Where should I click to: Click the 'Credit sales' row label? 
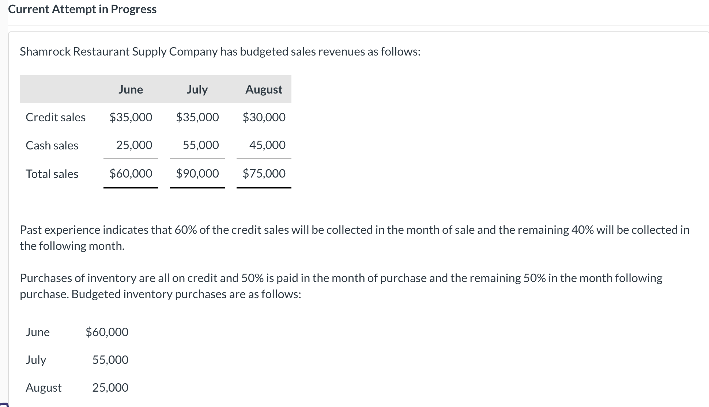(x=56, y=117)
